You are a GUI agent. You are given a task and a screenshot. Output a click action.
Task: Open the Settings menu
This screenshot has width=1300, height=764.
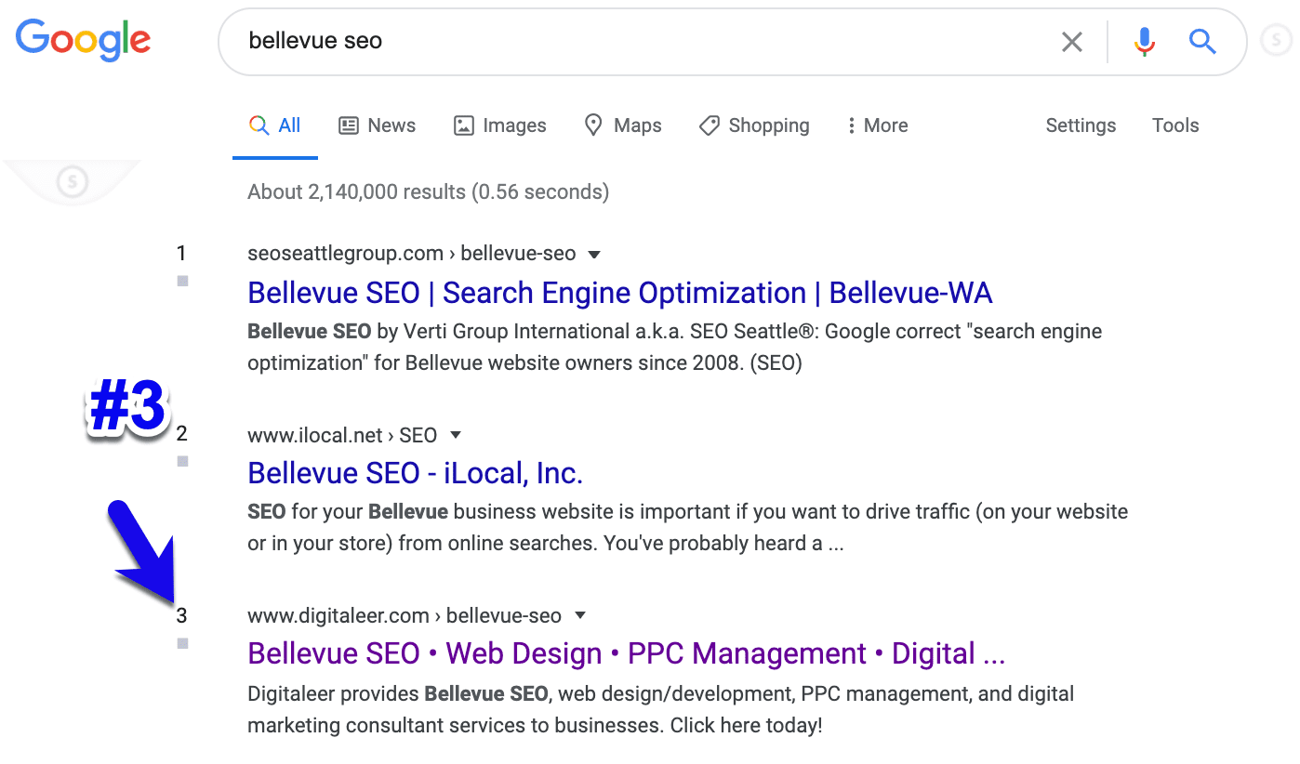tap(1081, 125)
